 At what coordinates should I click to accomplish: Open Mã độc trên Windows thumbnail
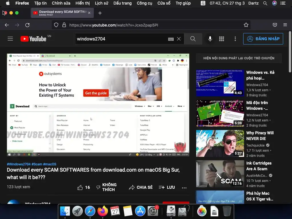coord(220,113)
